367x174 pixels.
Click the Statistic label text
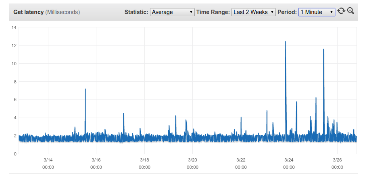coord(136,12)
